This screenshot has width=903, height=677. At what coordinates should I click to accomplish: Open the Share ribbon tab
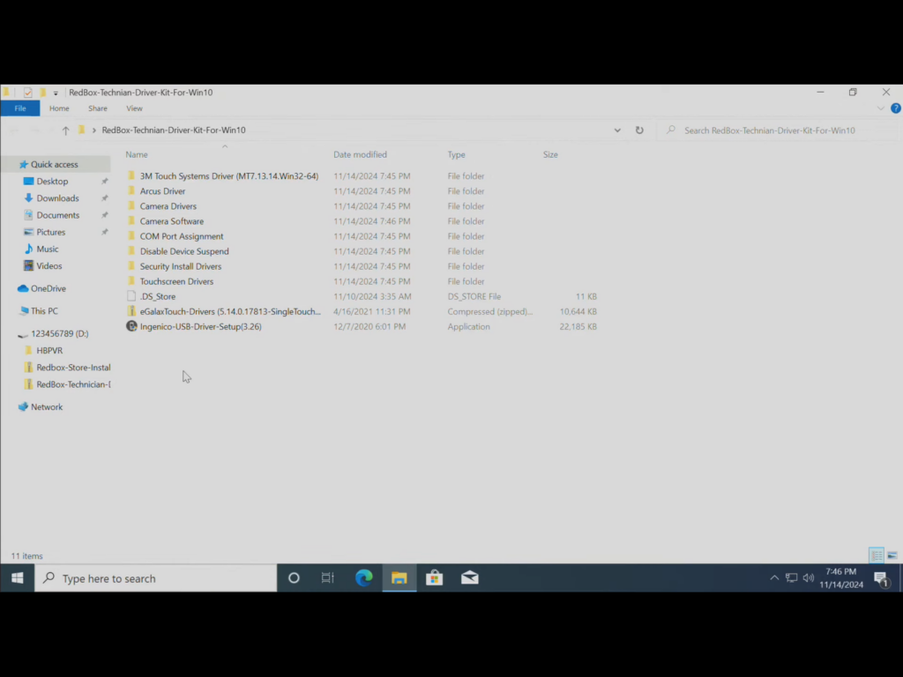tap(97, 108)
